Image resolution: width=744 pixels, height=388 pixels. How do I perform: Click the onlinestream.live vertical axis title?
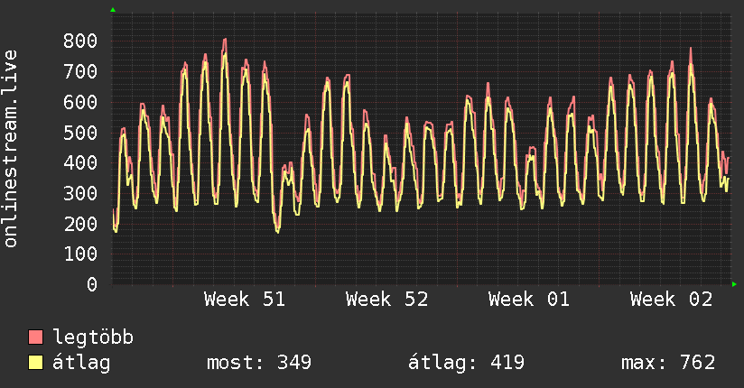pyautogui.click(x=11, y=149)
